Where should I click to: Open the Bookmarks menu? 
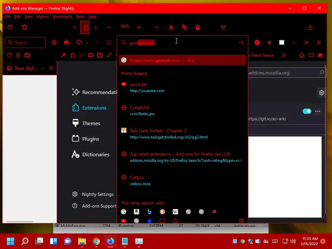coord(63,17)
